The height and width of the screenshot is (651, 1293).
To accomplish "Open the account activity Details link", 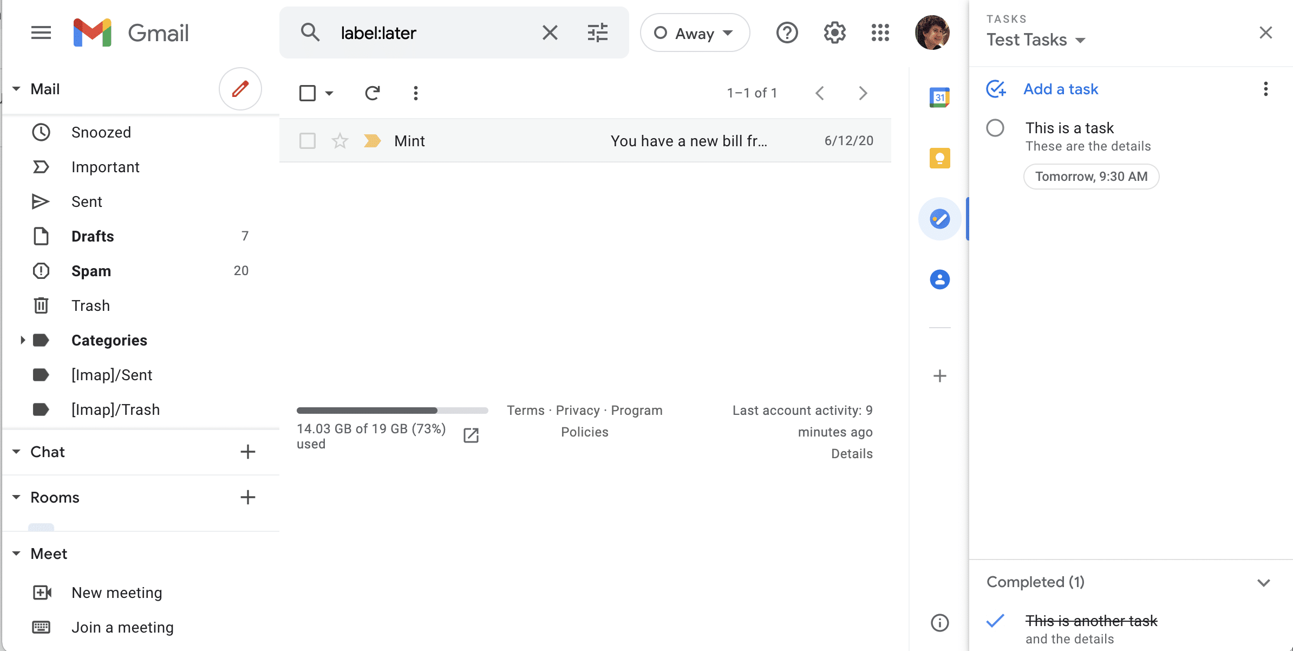I will [x=852, y=454].
